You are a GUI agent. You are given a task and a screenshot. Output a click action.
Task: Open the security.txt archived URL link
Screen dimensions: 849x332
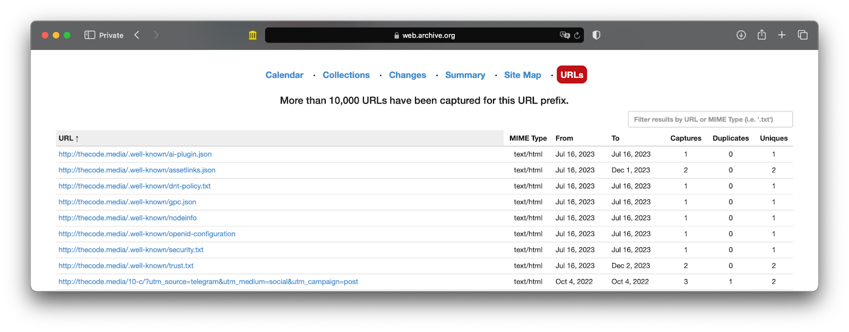pyautogui.click(x=131, y=250)
